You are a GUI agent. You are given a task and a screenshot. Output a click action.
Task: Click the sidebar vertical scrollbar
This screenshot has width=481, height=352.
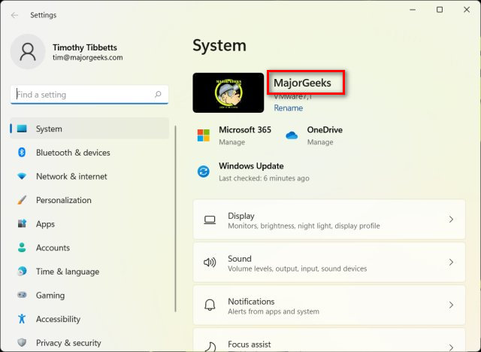[x=175, y=219]
